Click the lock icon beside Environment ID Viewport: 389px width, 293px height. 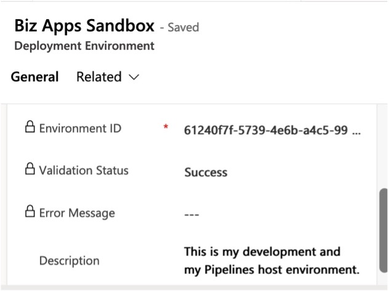pos(30,127)
